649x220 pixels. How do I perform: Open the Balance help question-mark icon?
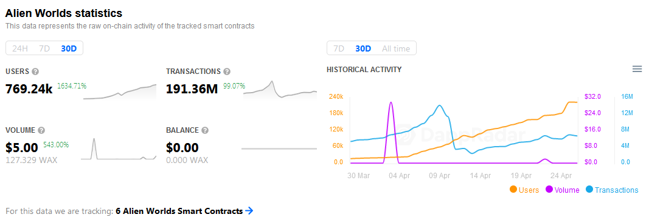(205, 130)
